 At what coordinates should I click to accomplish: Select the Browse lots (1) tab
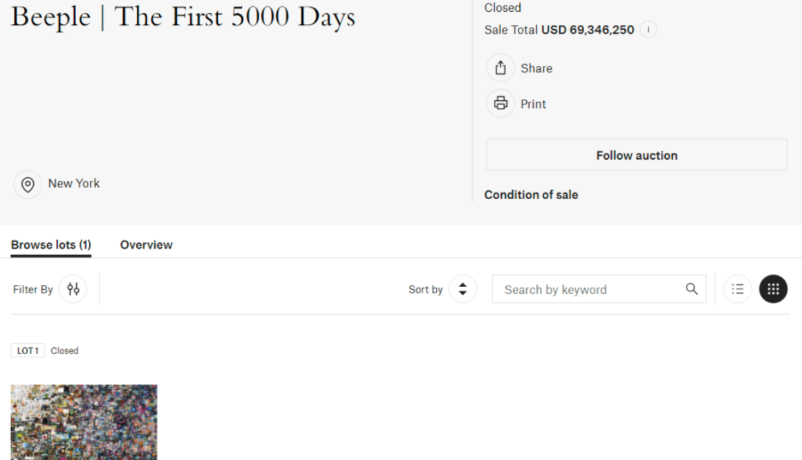point(51,245)
